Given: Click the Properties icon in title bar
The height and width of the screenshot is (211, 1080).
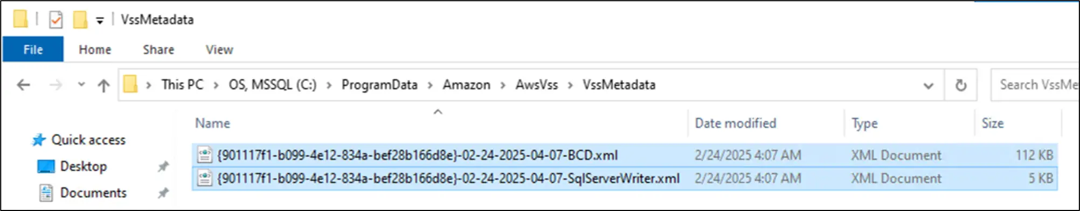Looking at the screenshot, I should 56,20.
